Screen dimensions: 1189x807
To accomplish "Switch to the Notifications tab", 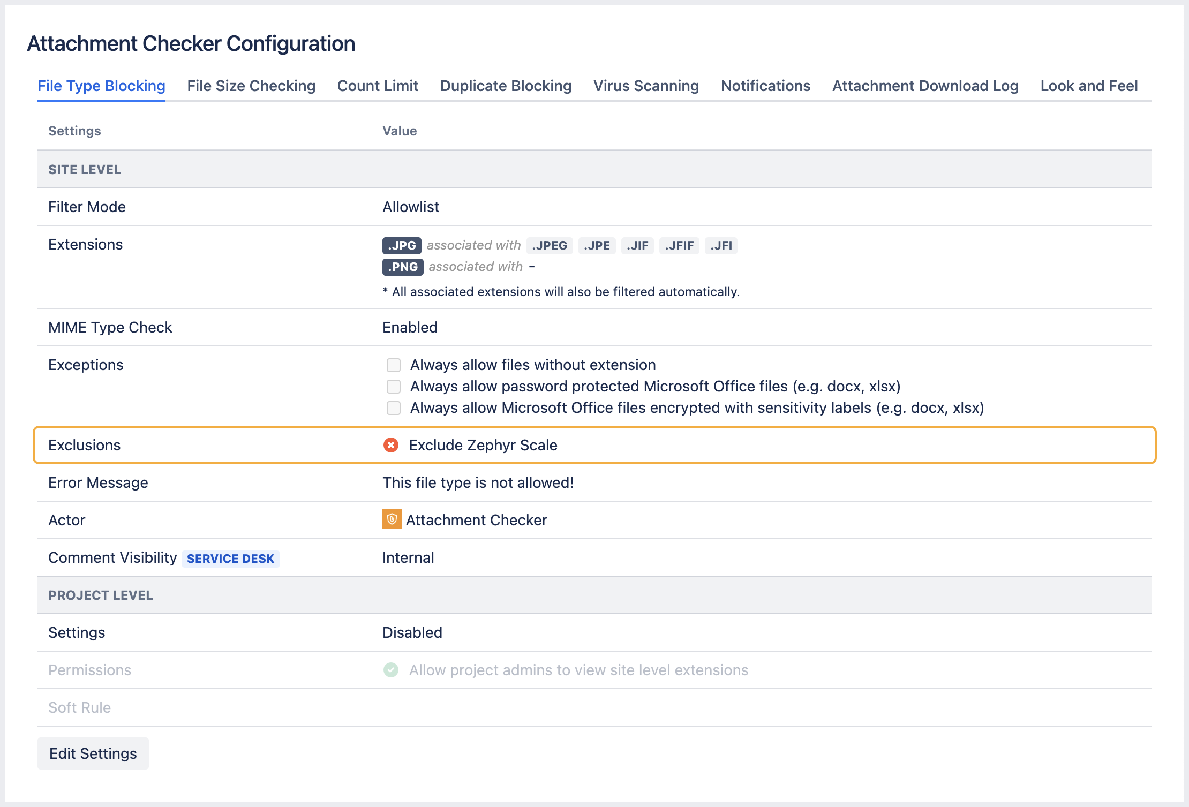I will 765,86.
